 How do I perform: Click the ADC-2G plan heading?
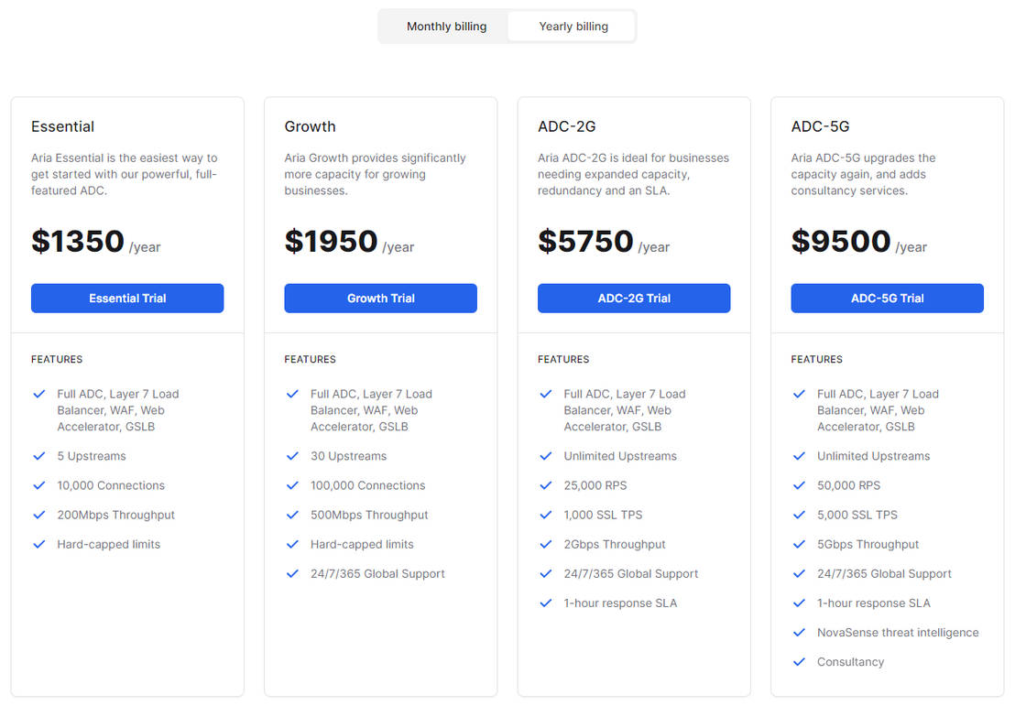tap(566, 126)
